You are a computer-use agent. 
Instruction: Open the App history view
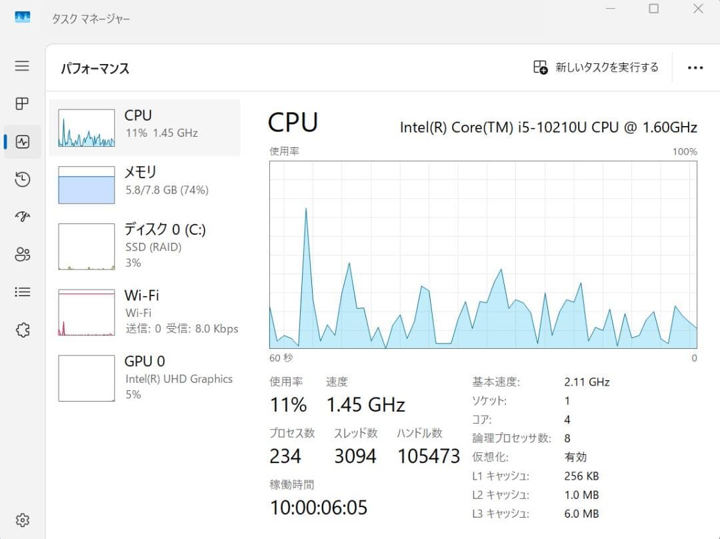(22, 179)
